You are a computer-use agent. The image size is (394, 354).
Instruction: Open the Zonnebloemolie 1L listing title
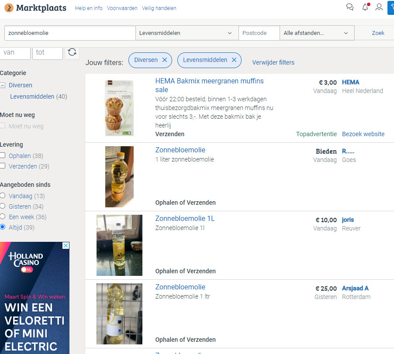[185, 218]
